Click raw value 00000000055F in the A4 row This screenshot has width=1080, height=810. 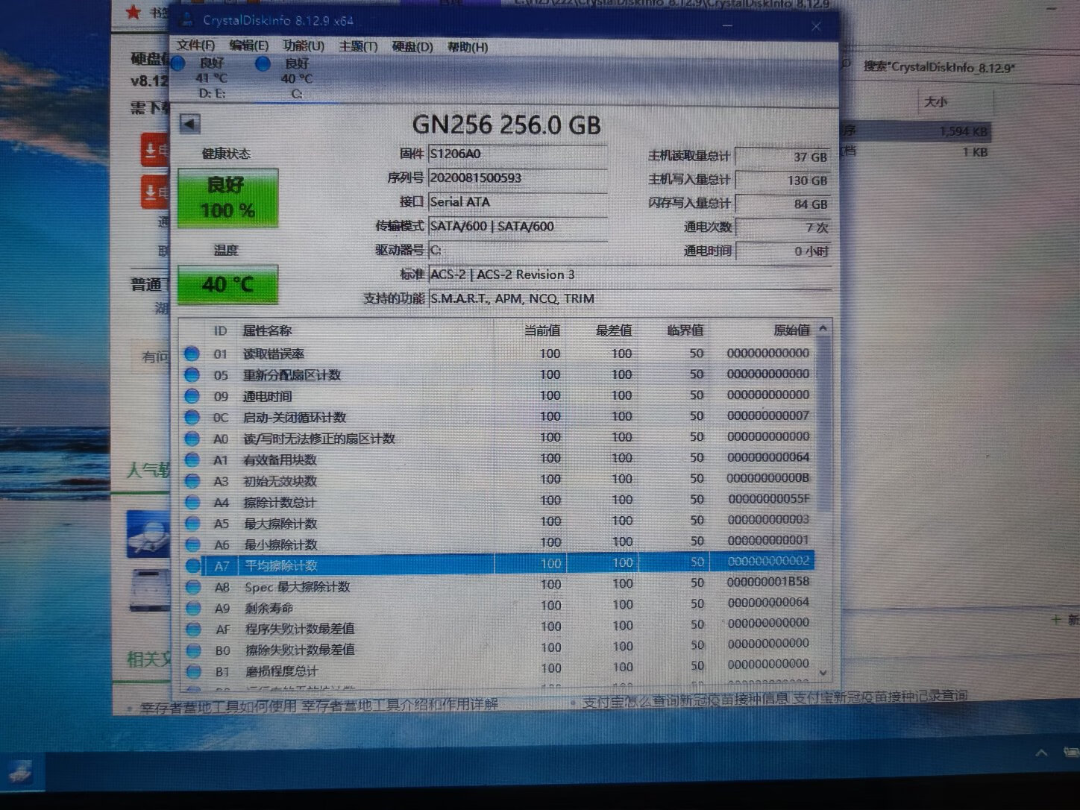768,499
